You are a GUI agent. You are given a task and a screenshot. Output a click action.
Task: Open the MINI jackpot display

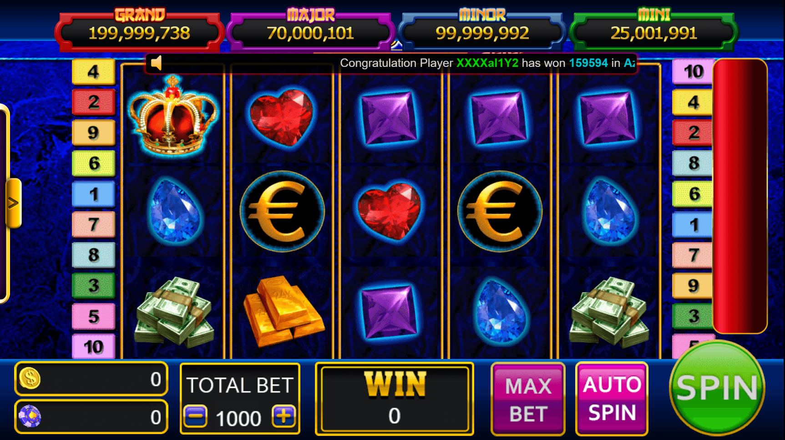click(x=653, y=30)
